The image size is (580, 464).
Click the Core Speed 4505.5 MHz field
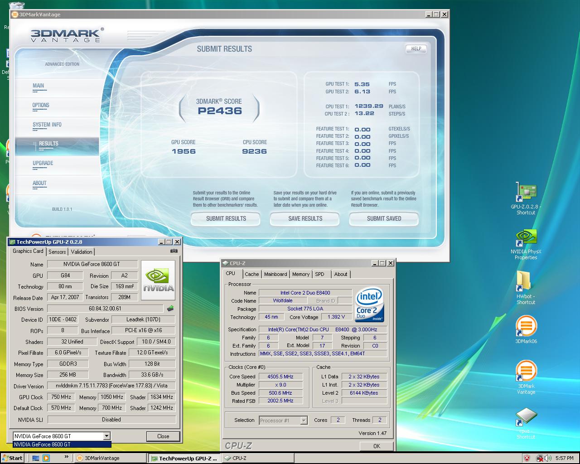[280, 377]
